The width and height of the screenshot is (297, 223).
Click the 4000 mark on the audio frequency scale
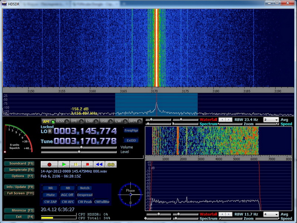219,159
